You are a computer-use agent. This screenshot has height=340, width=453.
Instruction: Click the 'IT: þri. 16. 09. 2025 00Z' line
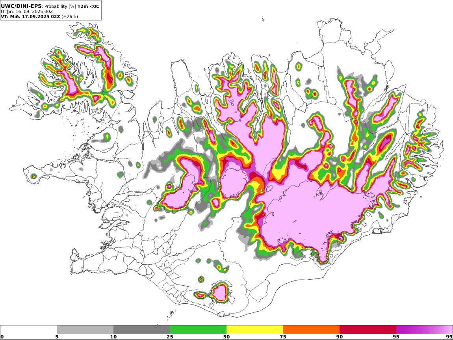(x=27, y=11)
